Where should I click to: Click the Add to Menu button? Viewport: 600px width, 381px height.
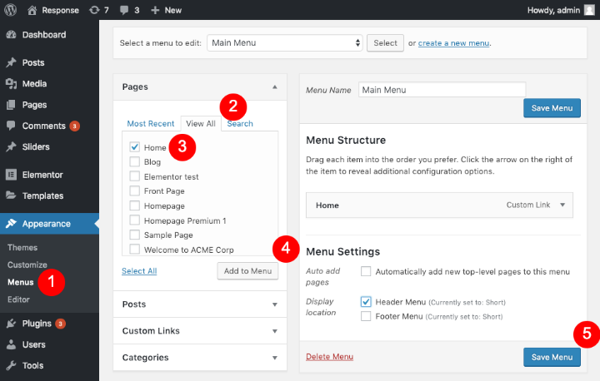coord(247,271)
